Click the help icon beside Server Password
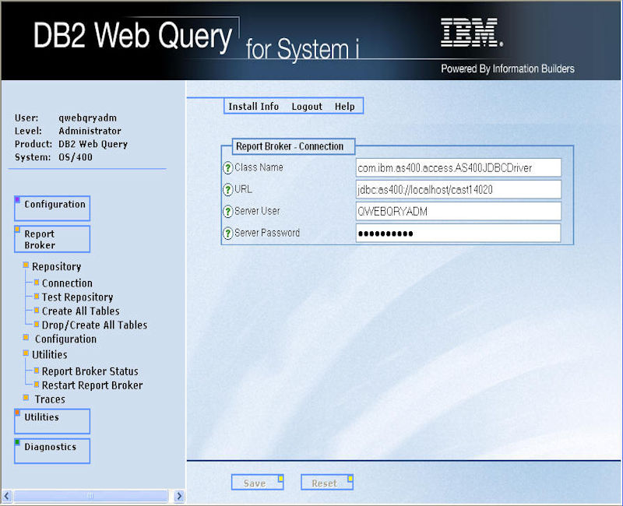Viewport: 623px width, 506px height. coord(227,234)
